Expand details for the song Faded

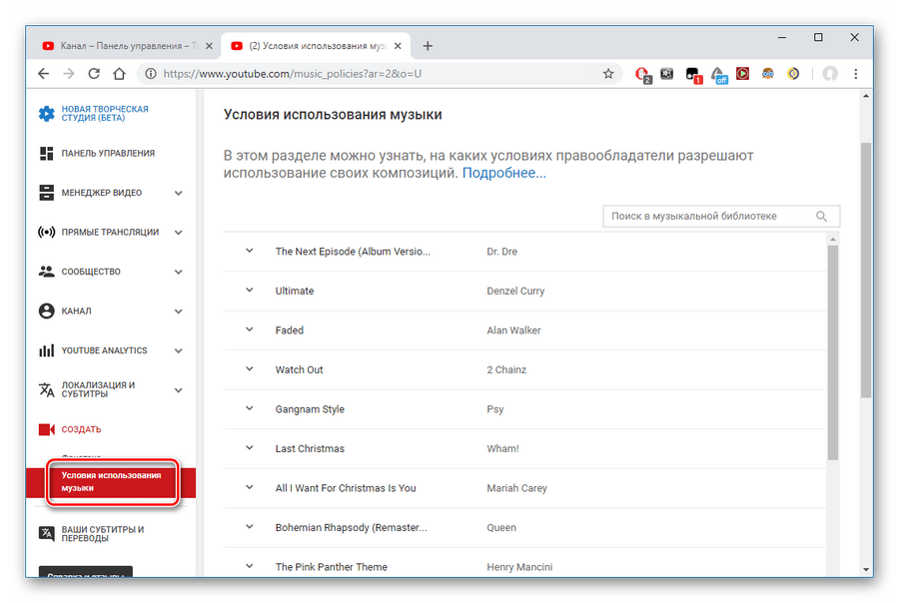click(x=250, y=329)
